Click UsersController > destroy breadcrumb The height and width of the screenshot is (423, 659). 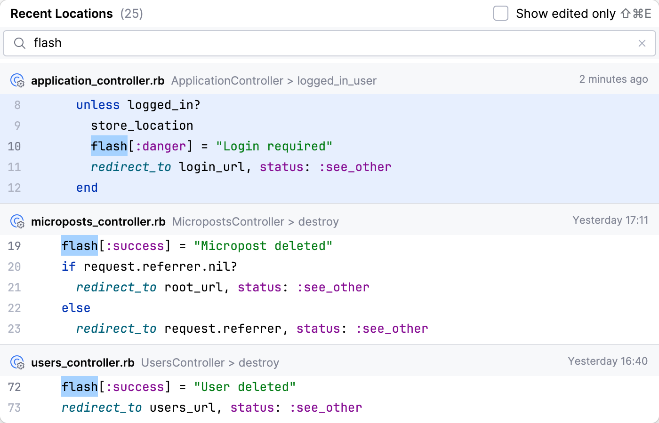[x=210, y=363]
